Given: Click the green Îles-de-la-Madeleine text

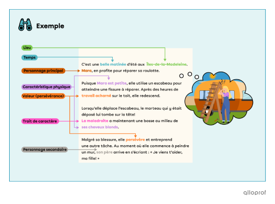Looking at the screenshot, I should pos(166,65).
